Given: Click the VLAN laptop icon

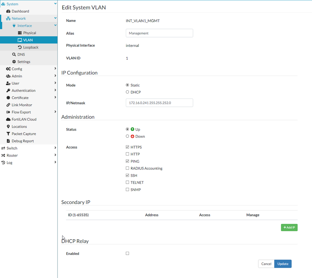Looking at the screenshot, I should coord(20,40).
